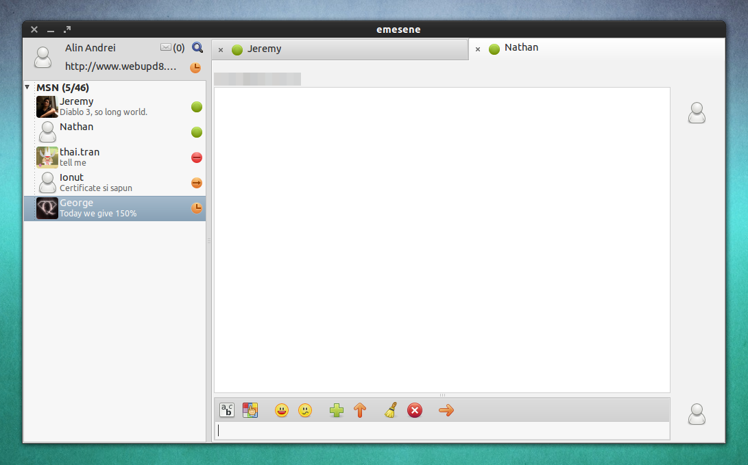The width and height of the screenshot is (748, 465).
Task: Switch to the Jeremy conversation tab
Action: [339, 49]
